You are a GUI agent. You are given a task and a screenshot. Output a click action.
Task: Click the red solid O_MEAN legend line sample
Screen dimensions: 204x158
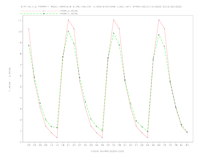point(40,11)
